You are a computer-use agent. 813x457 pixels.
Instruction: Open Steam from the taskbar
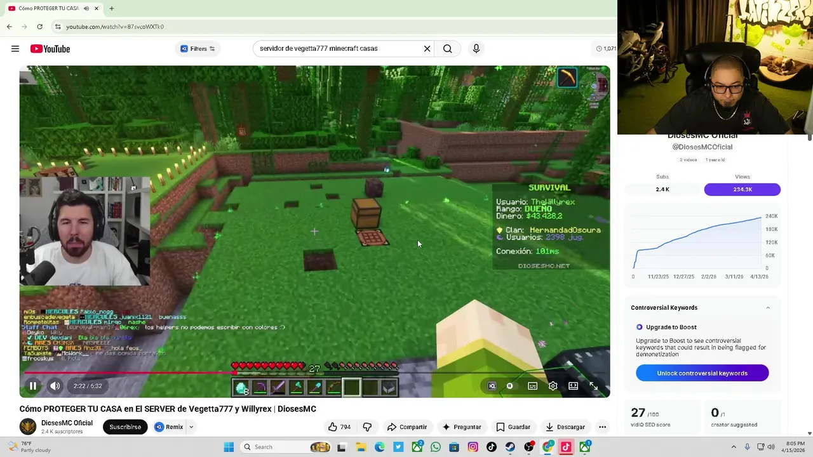(510, 447)
